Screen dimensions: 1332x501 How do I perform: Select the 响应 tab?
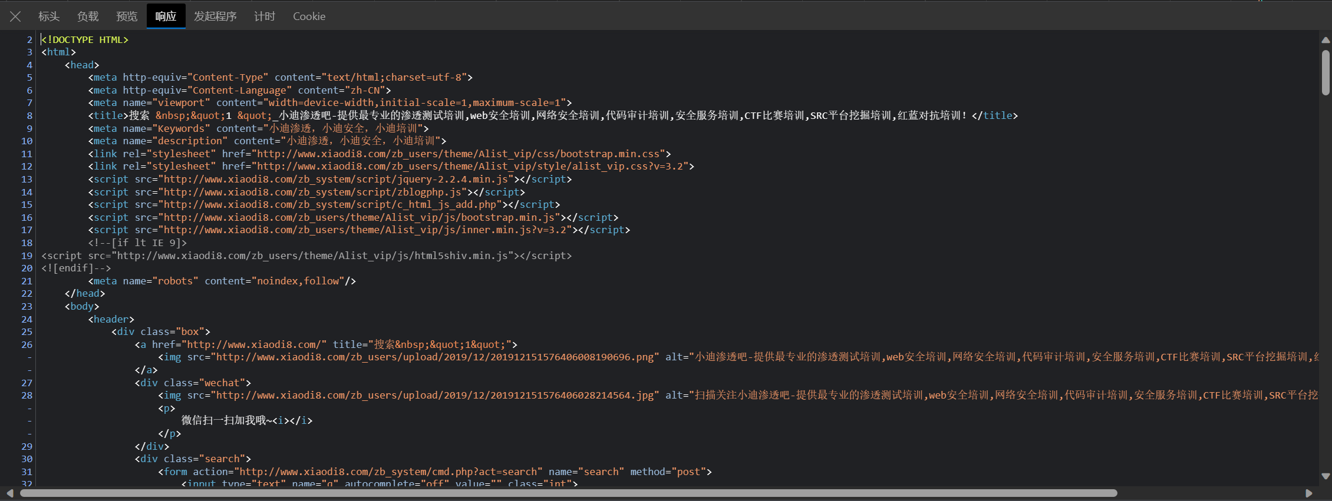[x=166, y=16]
